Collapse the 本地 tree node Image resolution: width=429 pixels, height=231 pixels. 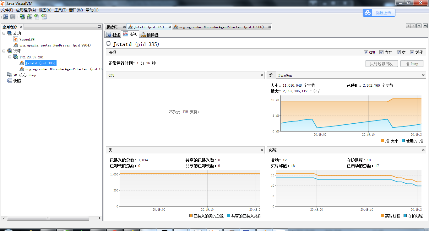(x=4, y=33)
